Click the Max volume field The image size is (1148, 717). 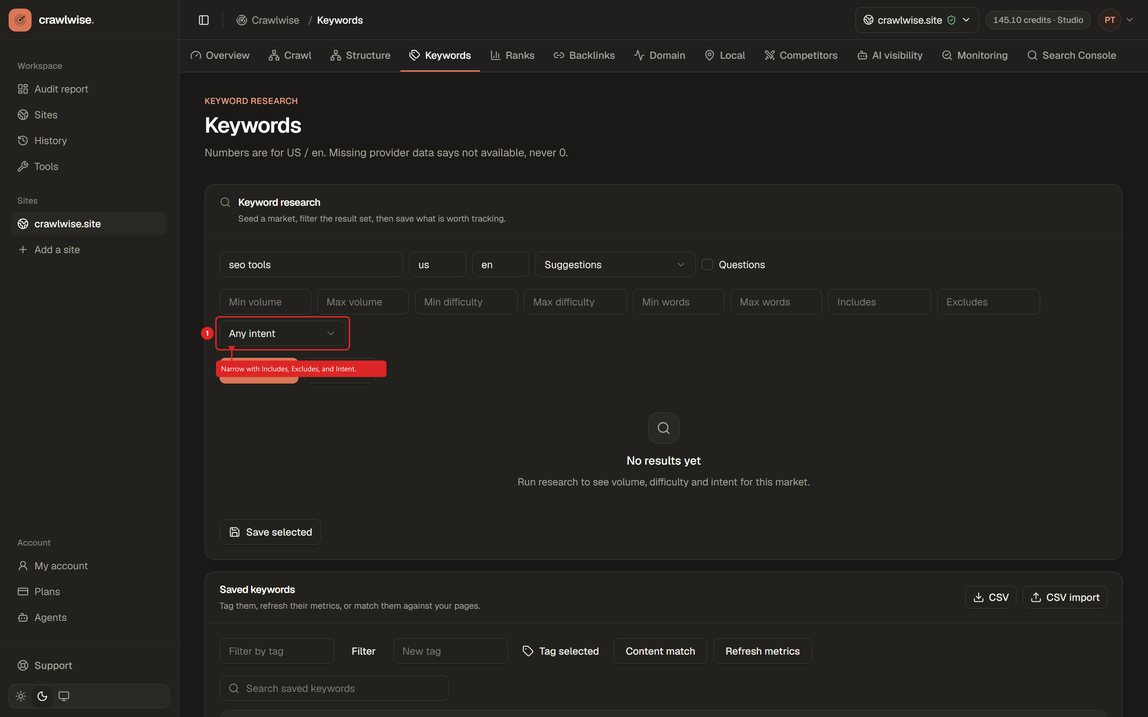click(363, 302)
